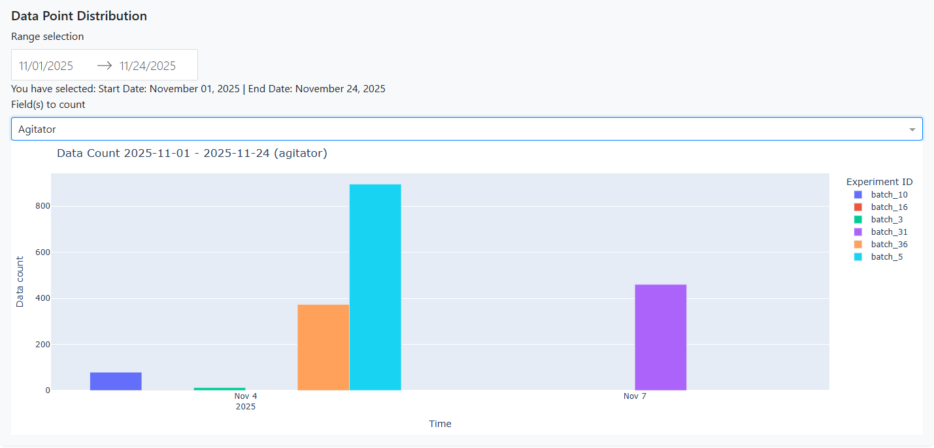The image size is (934, 448).
Task: Click the cyan batch_5 legend swatch
Action: pos(858,257)
